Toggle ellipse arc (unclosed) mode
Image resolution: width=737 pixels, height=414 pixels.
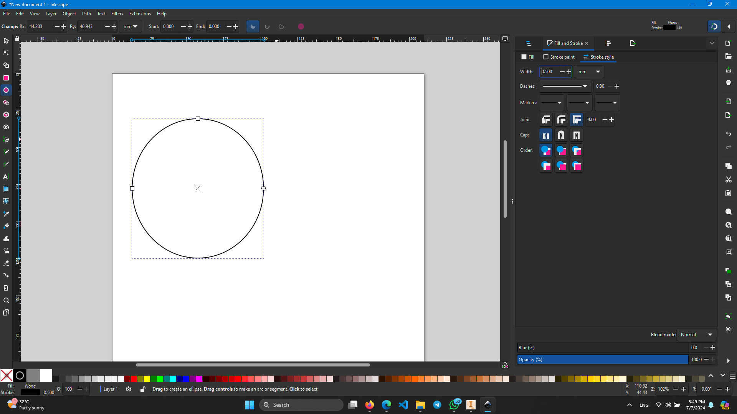(267, 26)
